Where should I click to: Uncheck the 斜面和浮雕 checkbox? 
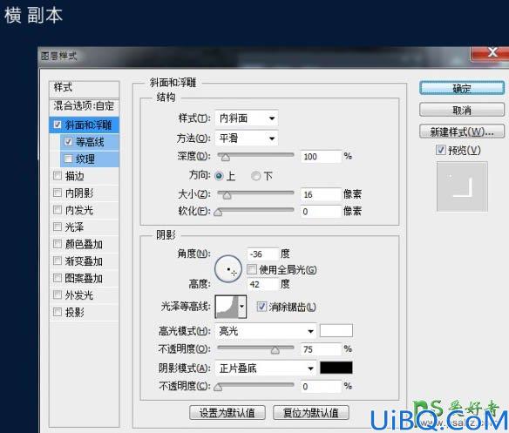tap(58, 125)
